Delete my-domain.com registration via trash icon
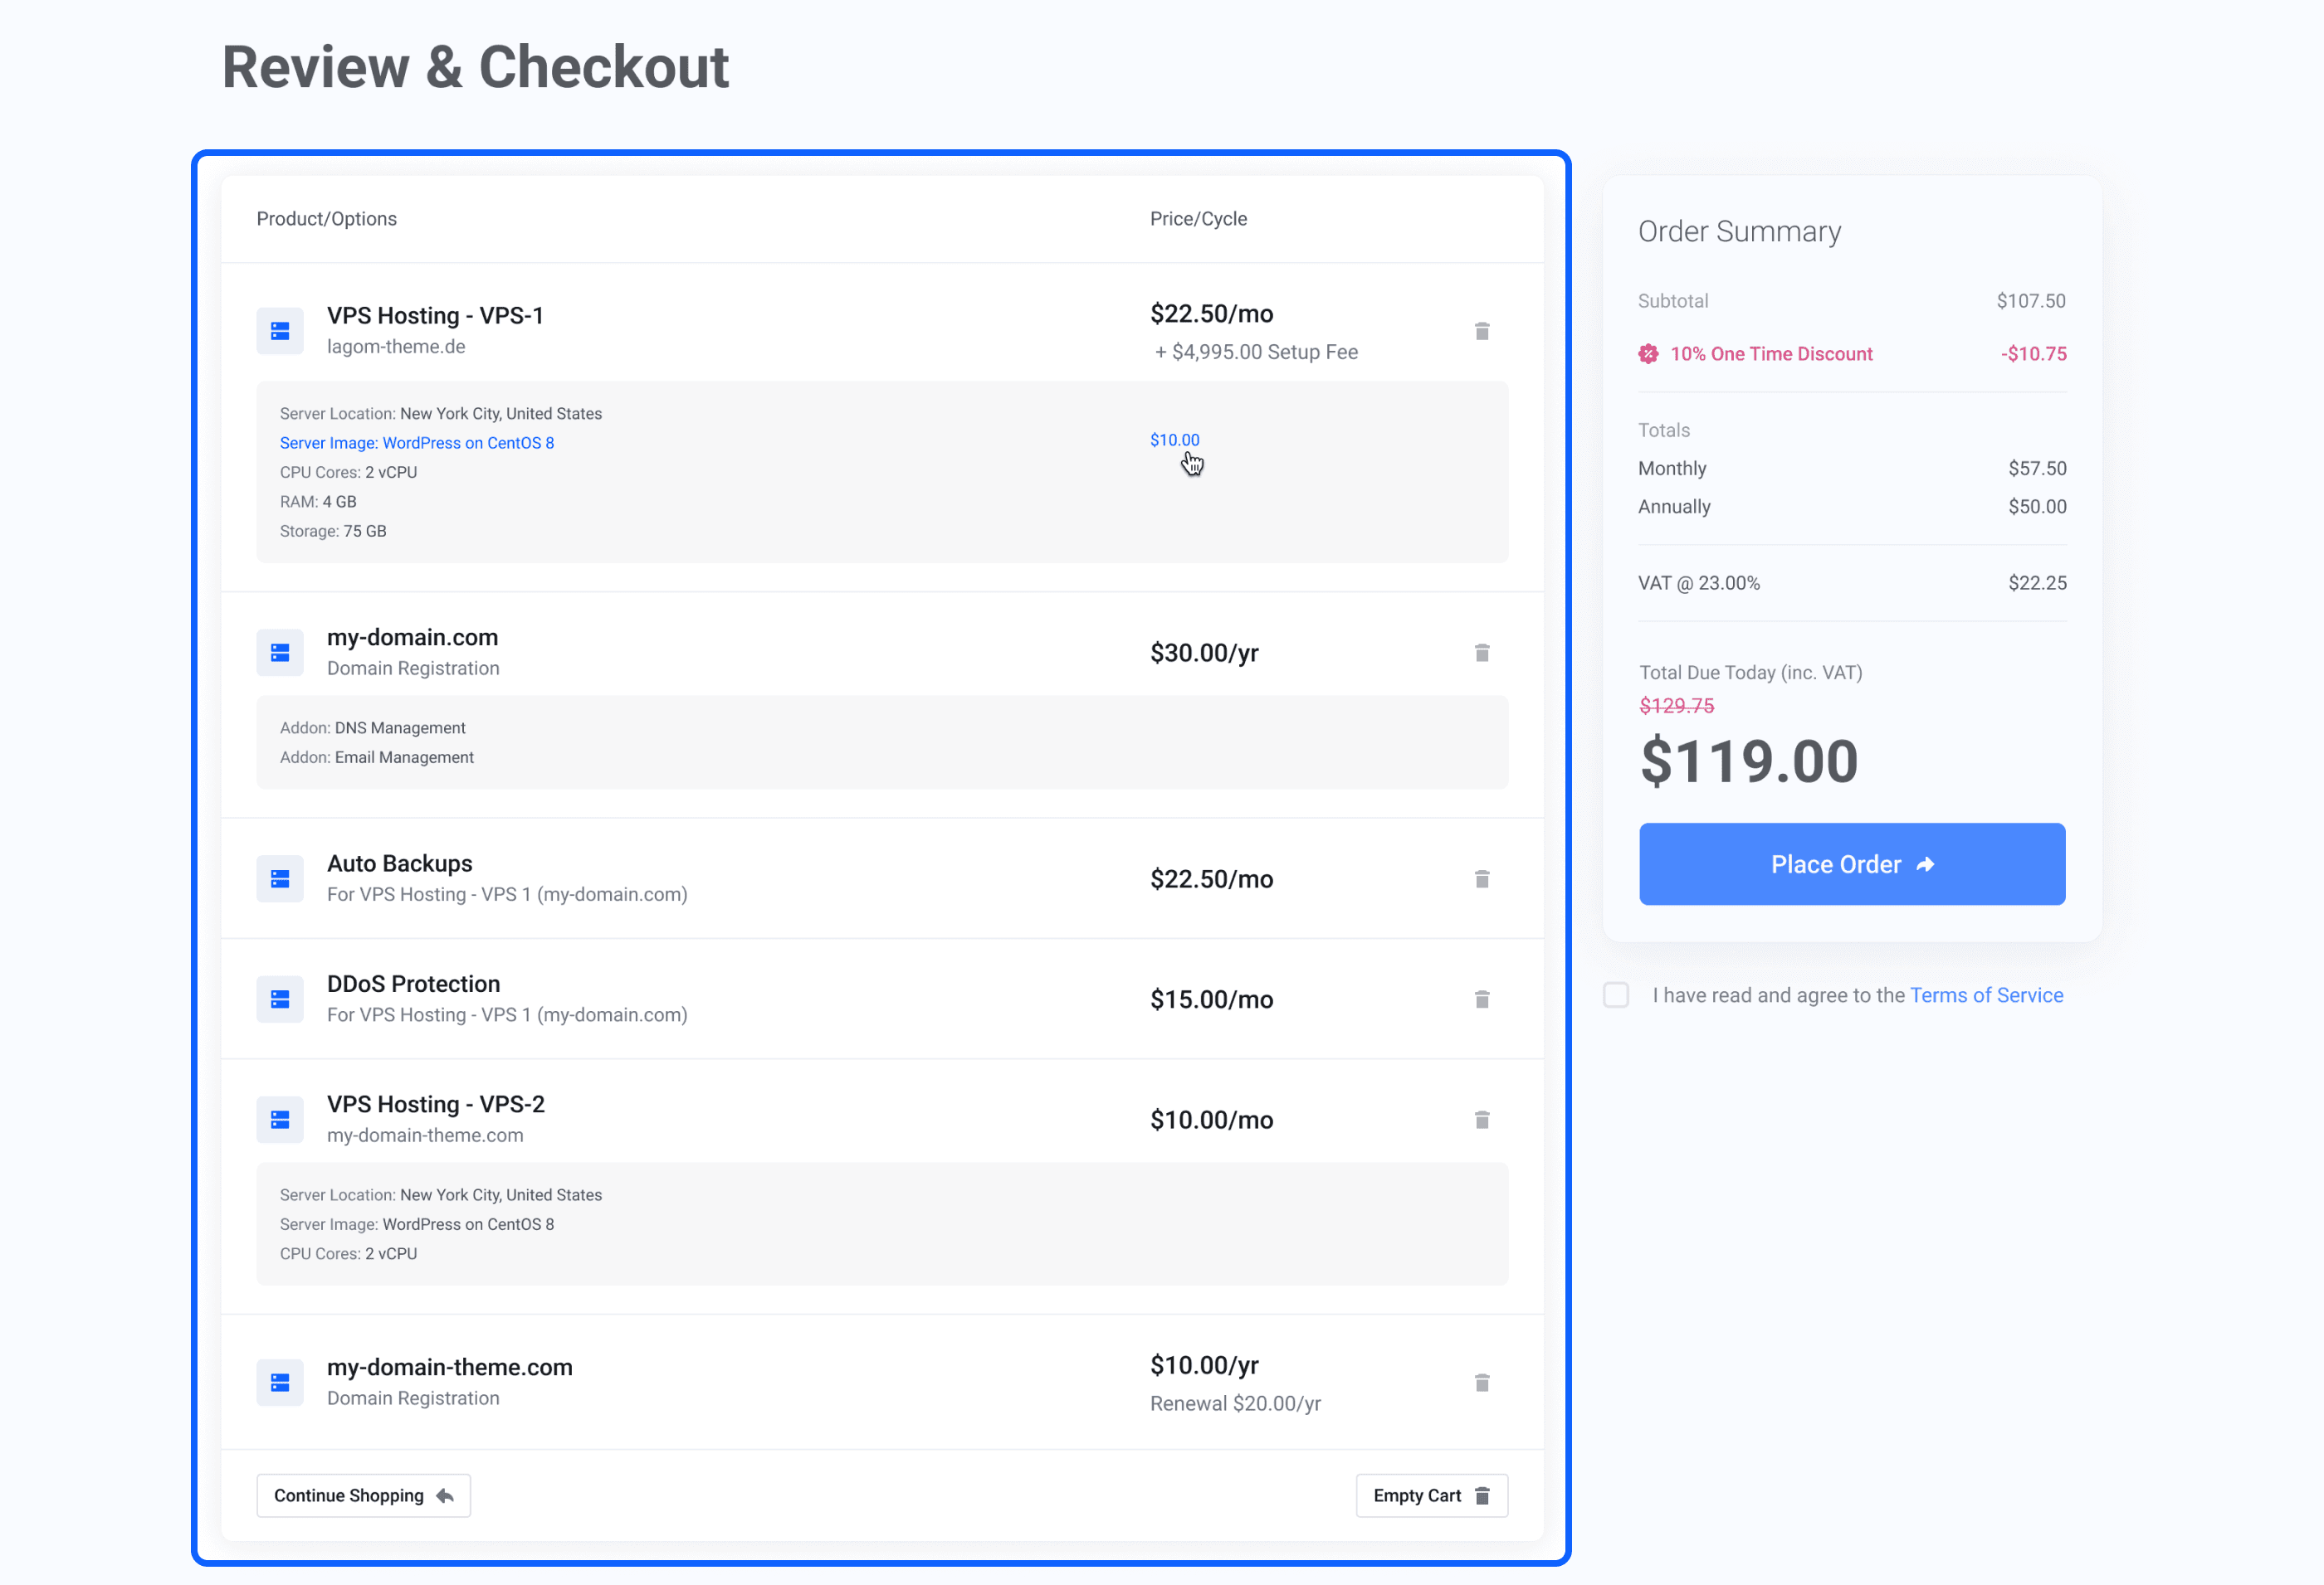 click(1483, 652)
